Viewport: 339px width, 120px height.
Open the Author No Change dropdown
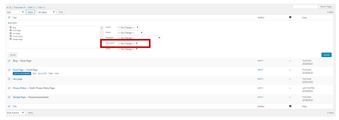128,27
